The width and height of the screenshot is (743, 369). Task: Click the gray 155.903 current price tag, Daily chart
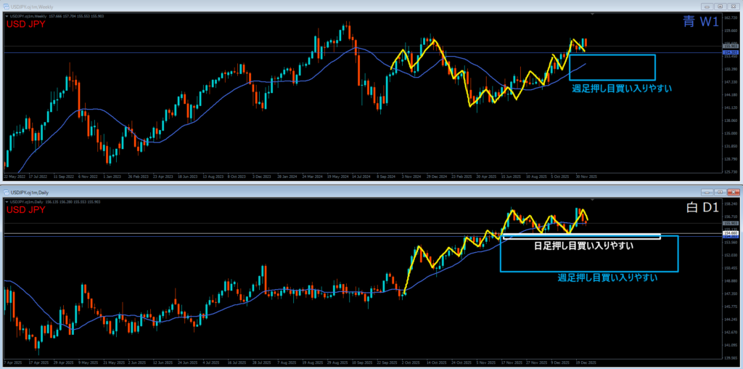(731, 223)
